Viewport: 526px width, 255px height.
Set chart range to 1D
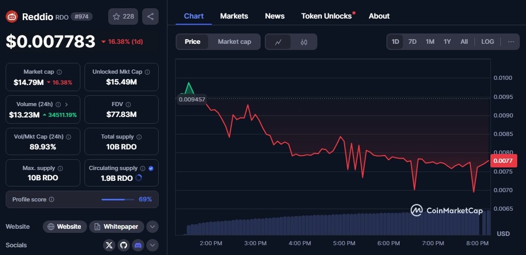[396, 42]
